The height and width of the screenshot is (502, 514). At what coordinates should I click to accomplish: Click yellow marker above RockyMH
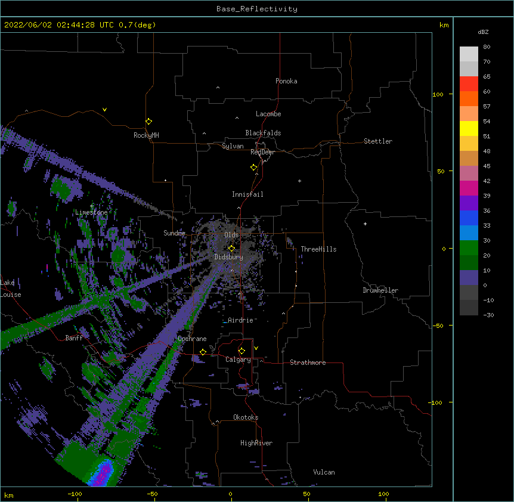[x=148, y=121]
